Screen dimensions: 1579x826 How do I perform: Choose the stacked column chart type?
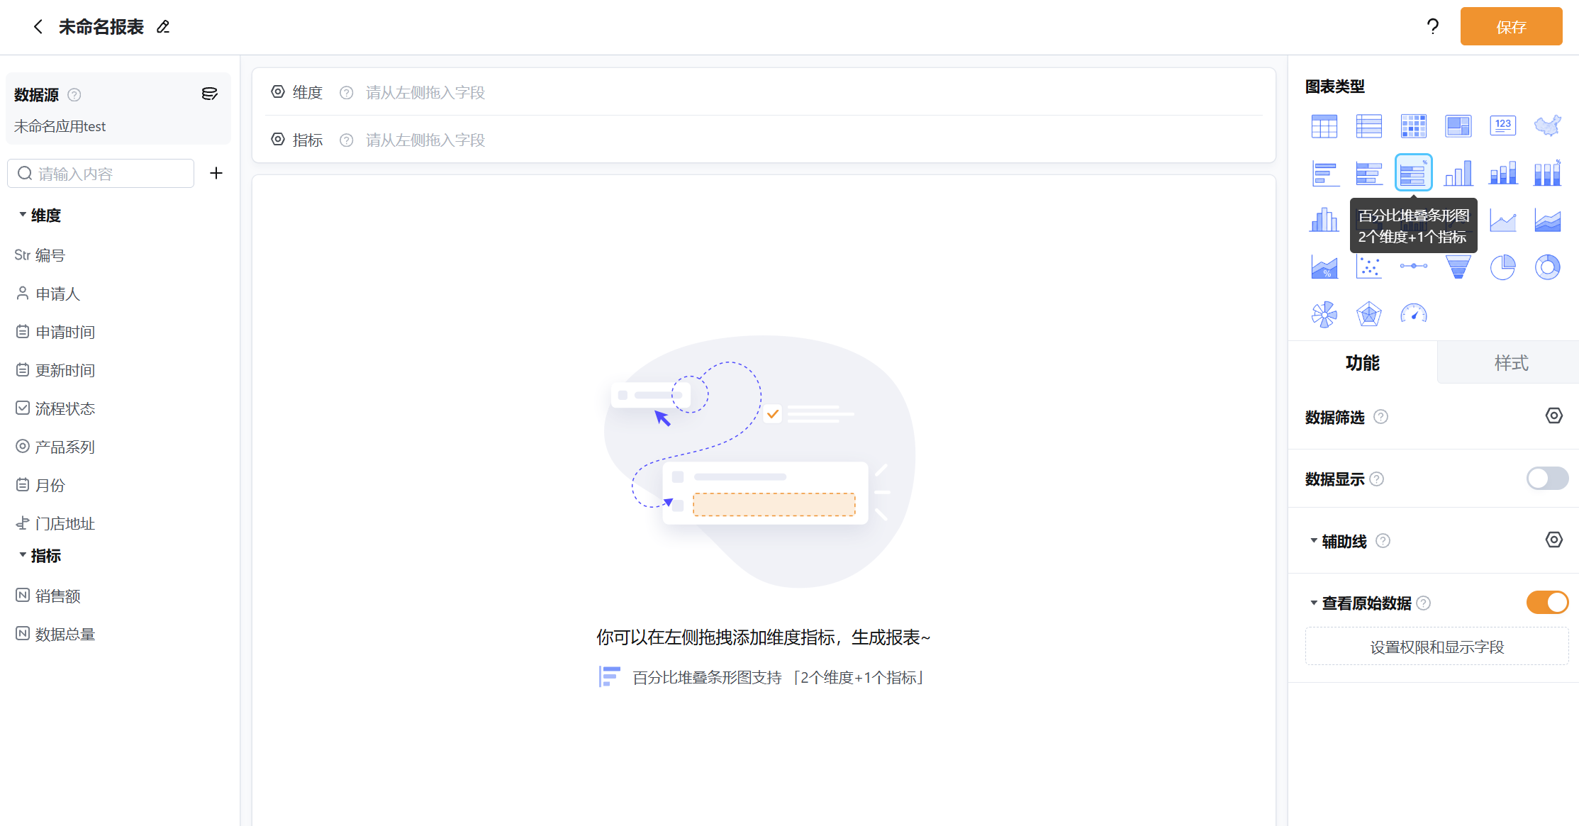[1502, 173]
